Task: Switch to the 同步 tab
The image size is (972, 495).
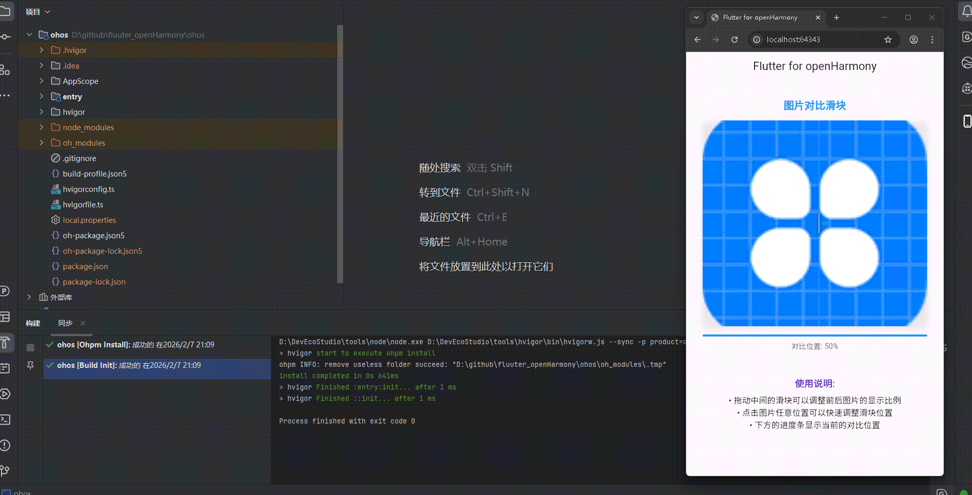Action: 65,323
